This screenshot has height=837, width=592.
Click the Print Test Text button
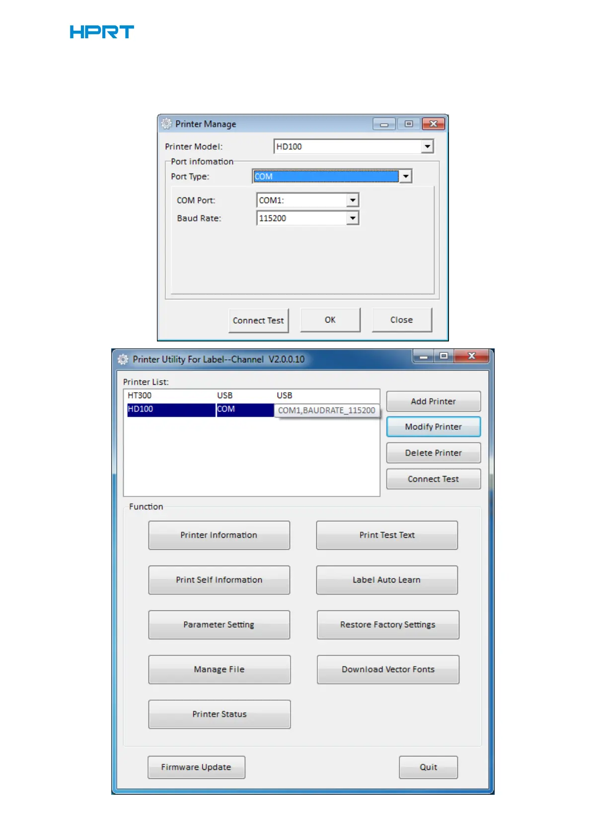[x=387, y=535]
